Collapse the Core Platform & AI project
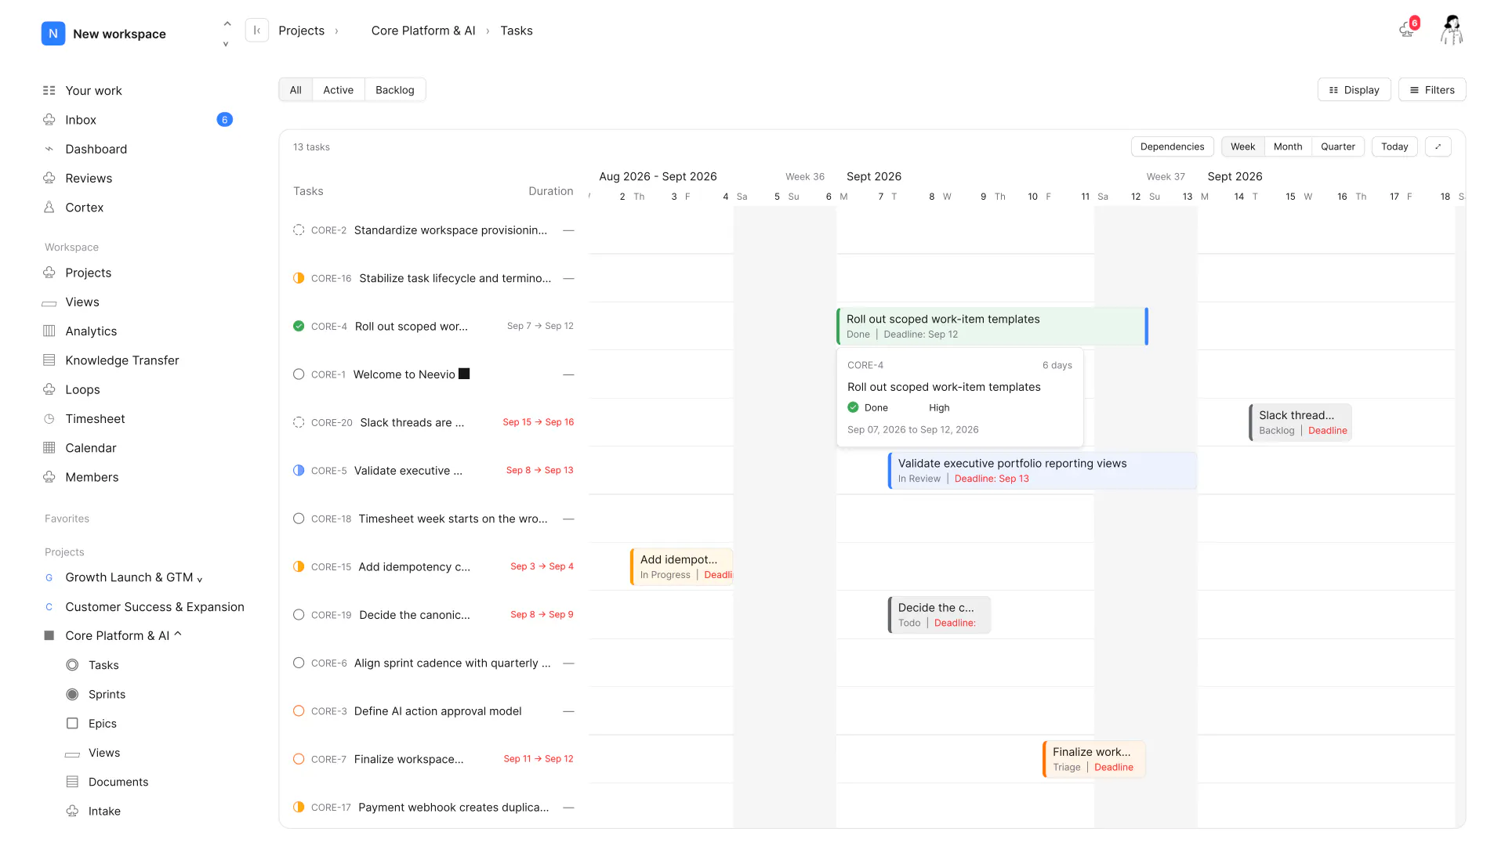Image resolution: width=1505 pixels, height=846 pixels. [x=178, y=634]
